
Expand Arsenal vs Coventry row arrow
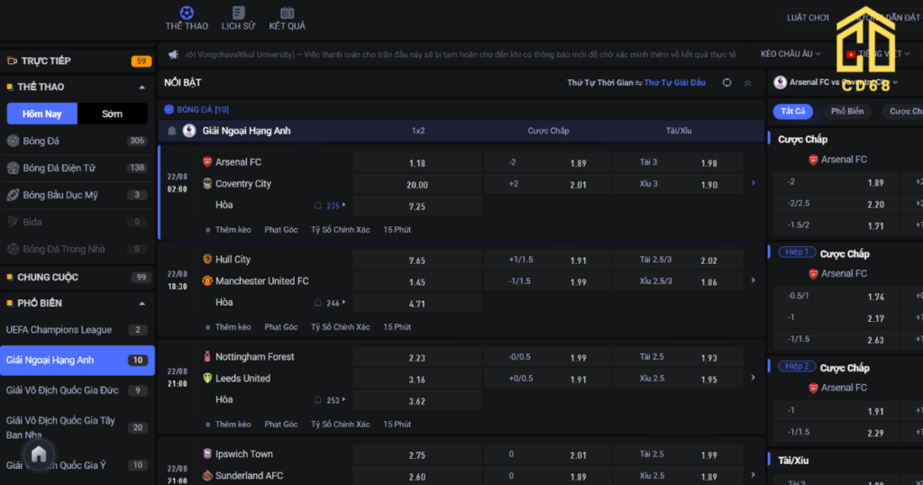click(753, 183)
